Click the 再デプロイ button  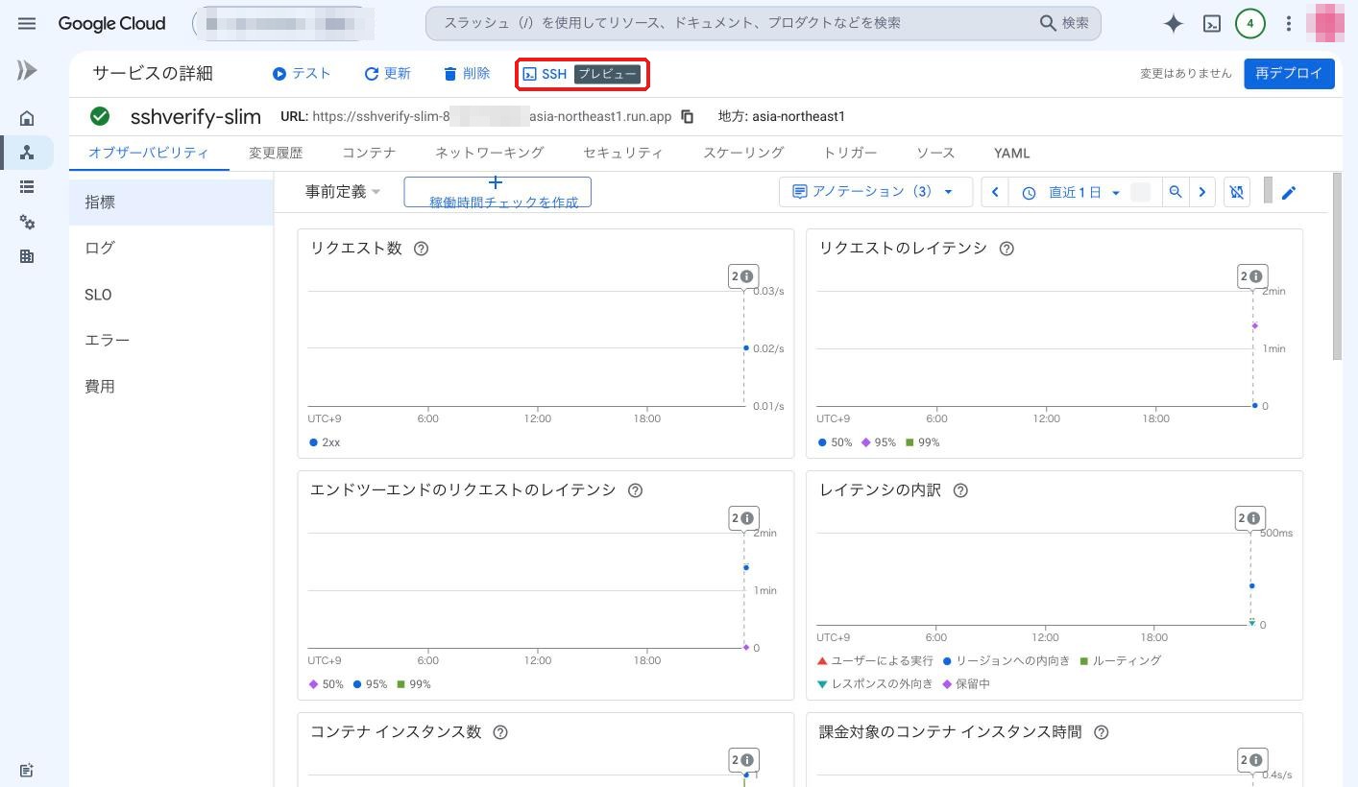1289,74
